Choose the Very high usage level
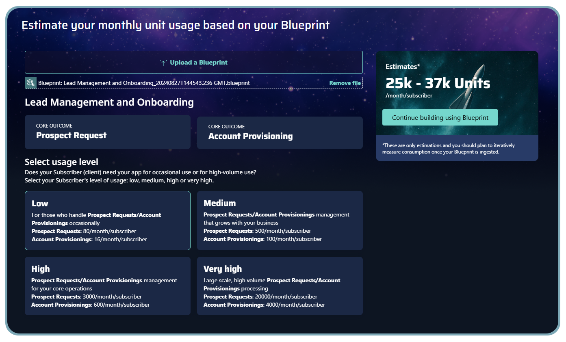This screenshot has height=342, width=566. click(280, 286)
